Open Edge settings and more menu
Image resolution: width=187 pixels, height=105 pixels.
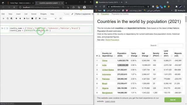90,7
